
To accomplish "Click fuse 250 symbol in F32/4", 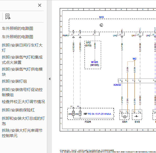I will pos(73,113).
